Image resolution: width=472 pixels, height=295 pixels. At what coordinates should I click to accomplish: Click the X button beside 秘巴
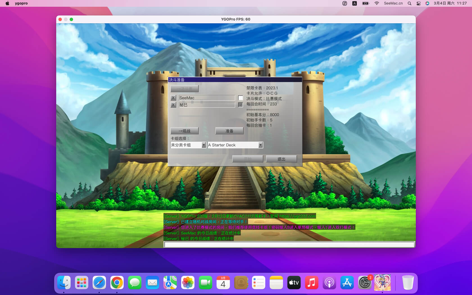(173, 105)
